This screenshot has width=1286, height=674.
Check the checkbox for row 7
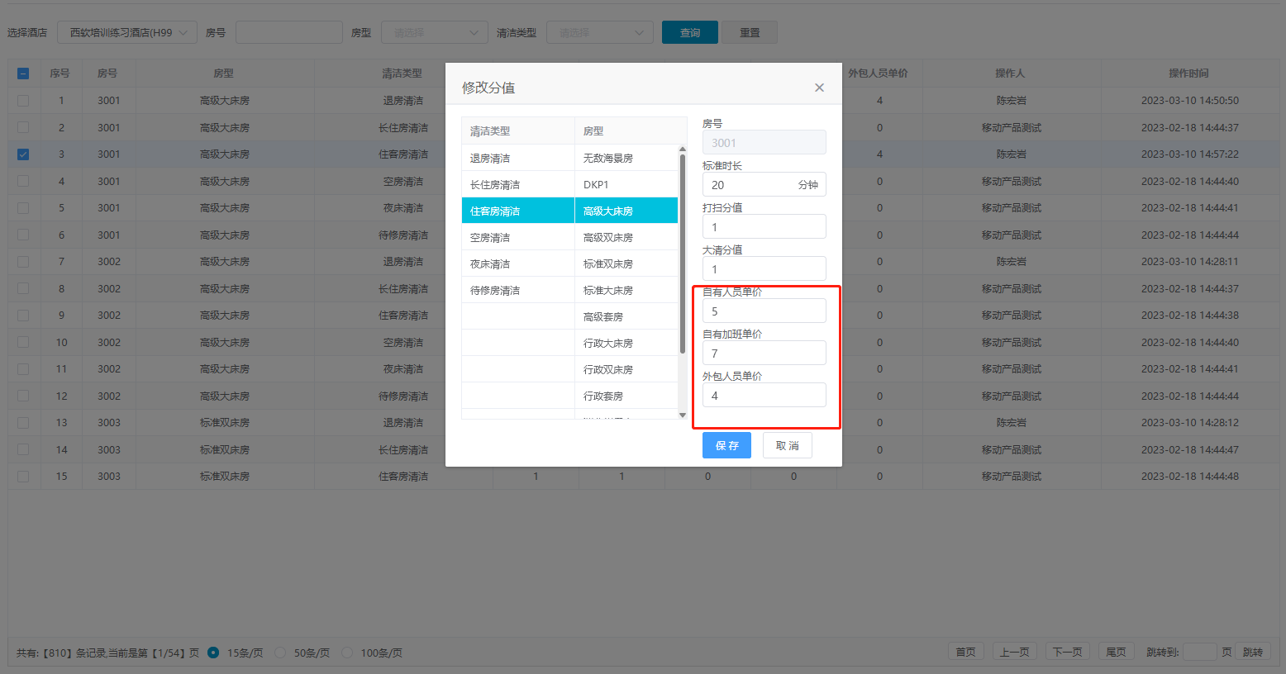(x=23, y=262)
